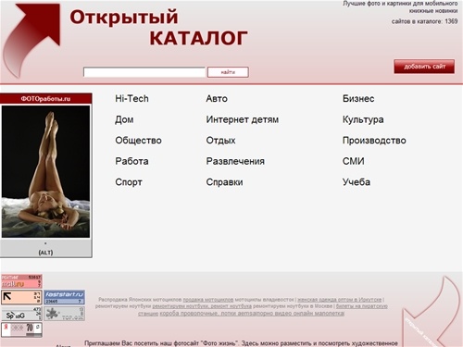This screenshot has height=347, width=463.
Task: Open the Бизнес category
Action: tap(358, 99)
